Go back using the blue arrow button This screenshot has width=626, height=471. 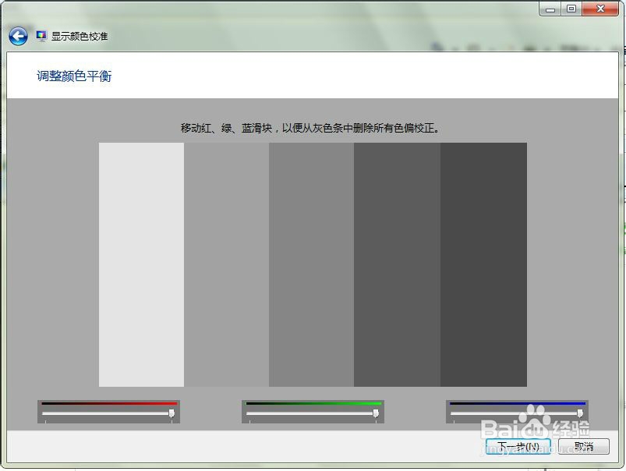click(x=18, y=37)
